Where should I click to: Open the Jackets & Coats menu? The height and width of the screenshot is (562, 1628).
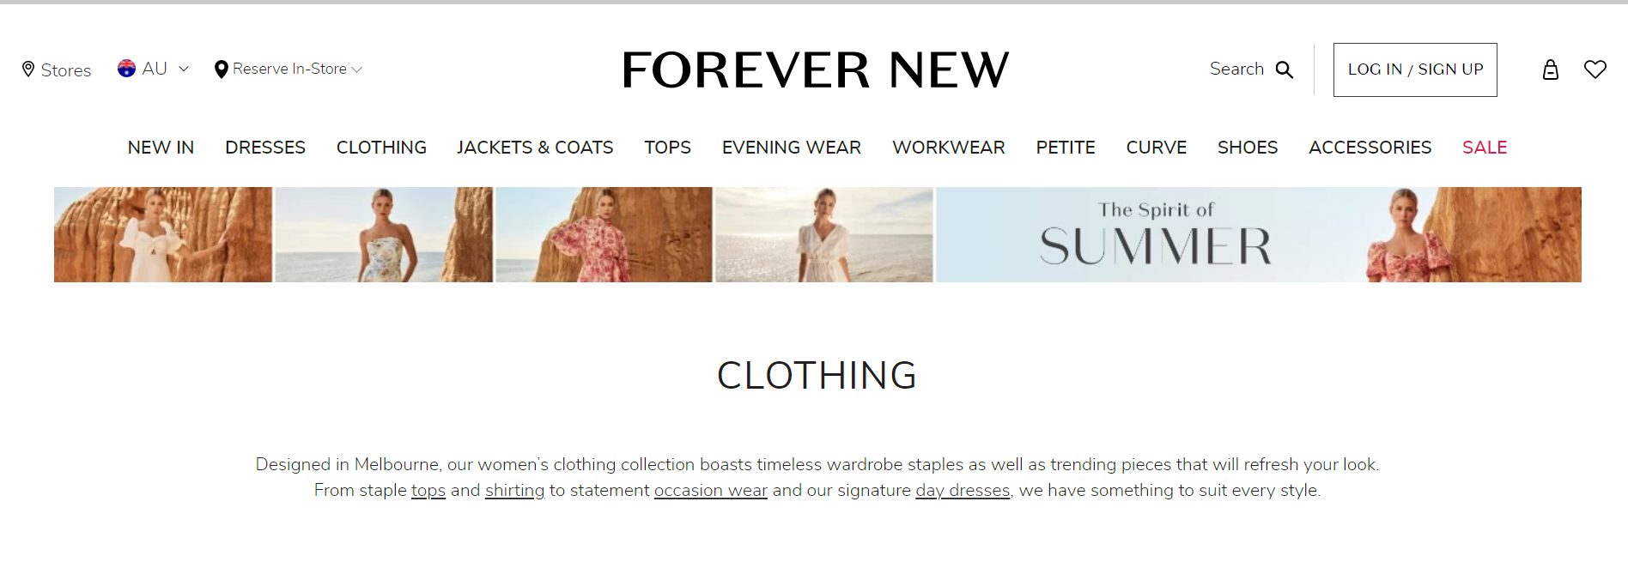[535, 148]
